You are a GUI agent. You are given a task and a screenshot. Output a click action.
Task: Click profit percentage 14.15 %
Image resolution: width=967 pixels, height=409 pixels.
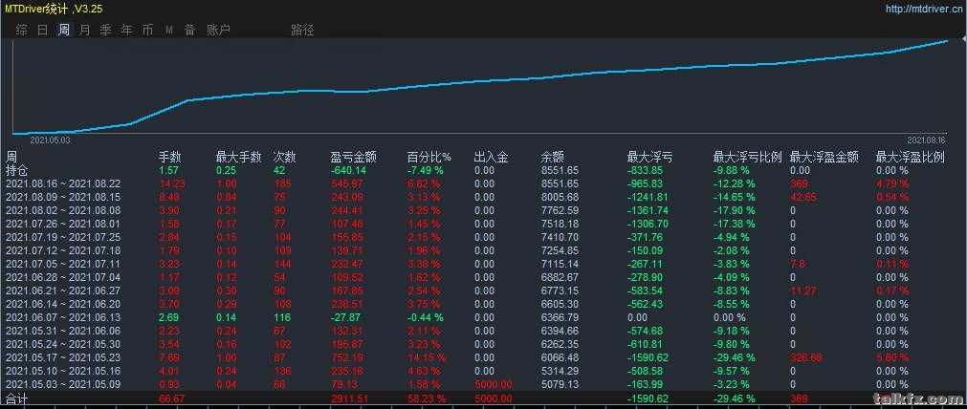425,357
